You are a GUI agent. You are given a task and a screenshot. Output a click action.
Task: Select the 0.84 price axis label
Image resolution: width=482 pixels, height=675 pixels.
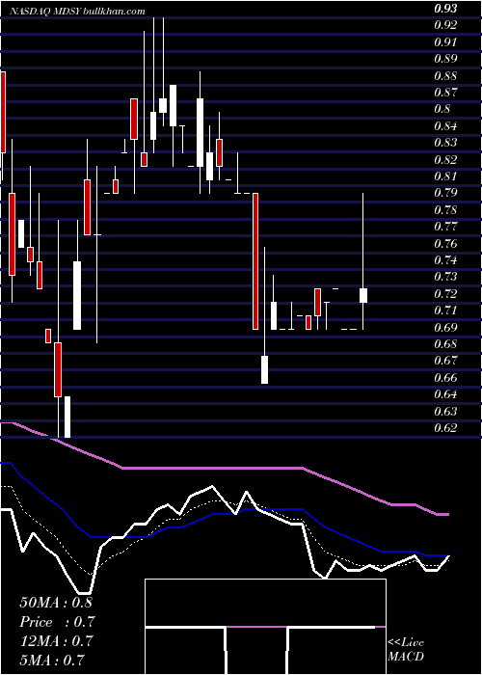(444, 125)
